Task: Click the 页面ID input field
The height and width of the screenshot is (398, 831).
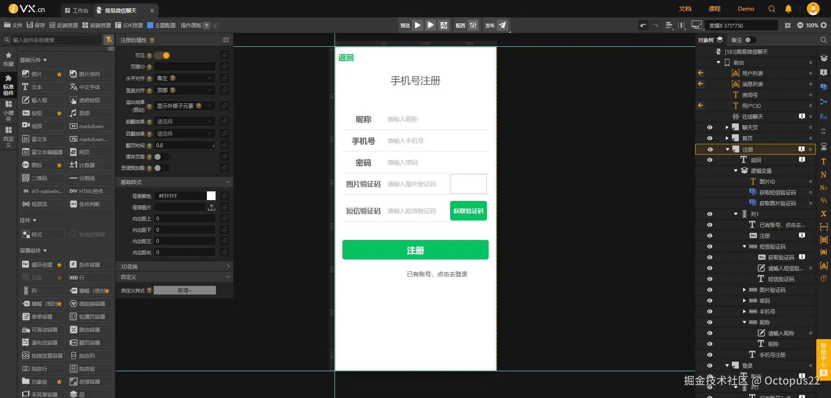Action: point(185,67)
